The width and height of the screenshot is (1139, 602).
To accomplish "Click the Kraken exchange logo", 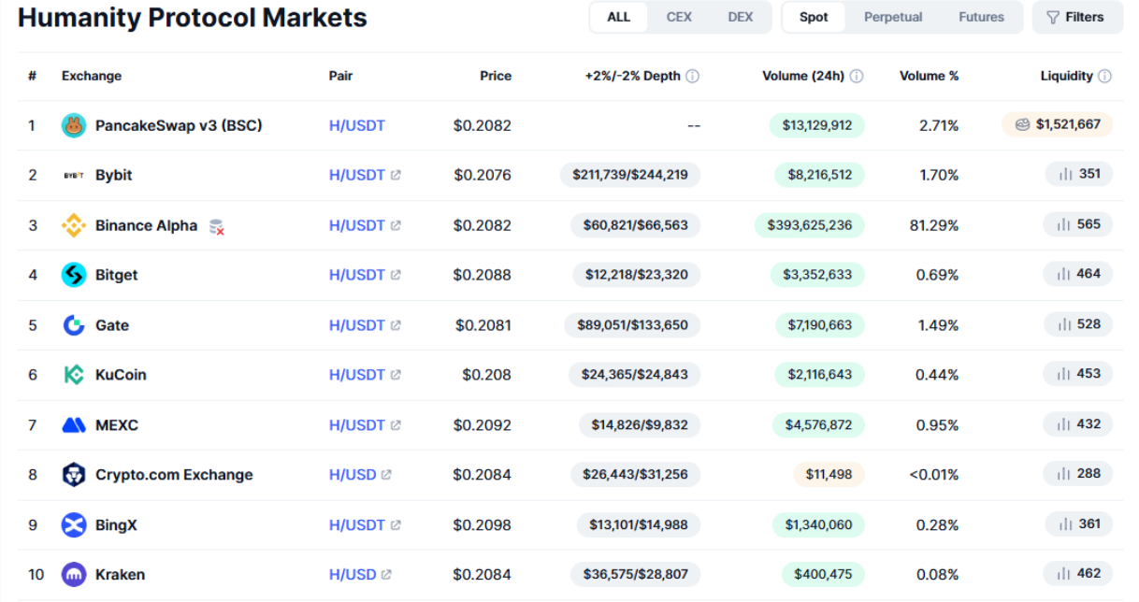I will (x=74, y=575).
